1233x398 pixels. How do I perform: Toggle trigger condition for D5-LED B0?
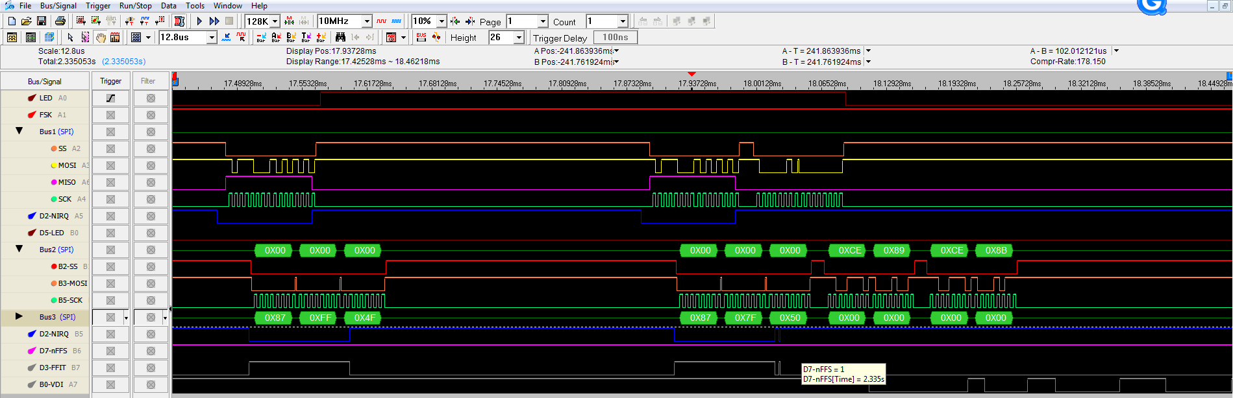click(110, 233)
